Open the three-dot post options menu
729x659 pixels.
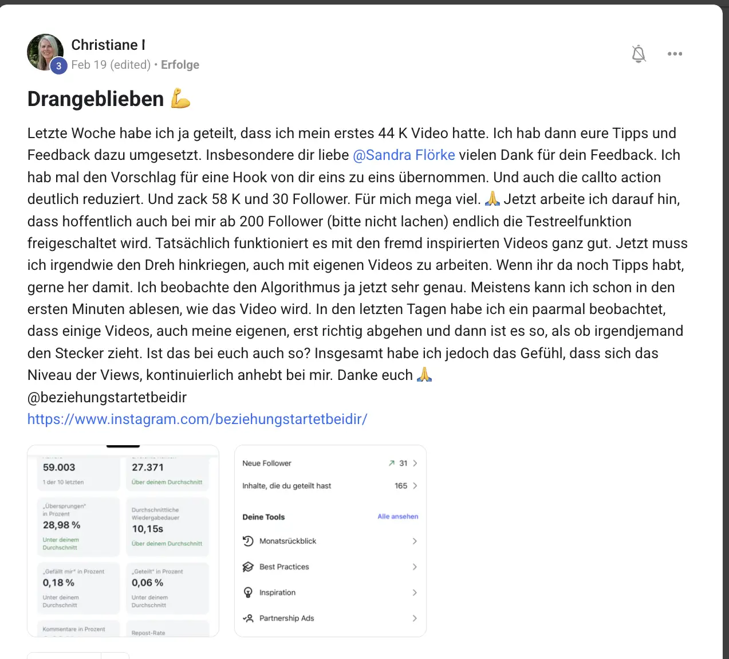(675, 54)
